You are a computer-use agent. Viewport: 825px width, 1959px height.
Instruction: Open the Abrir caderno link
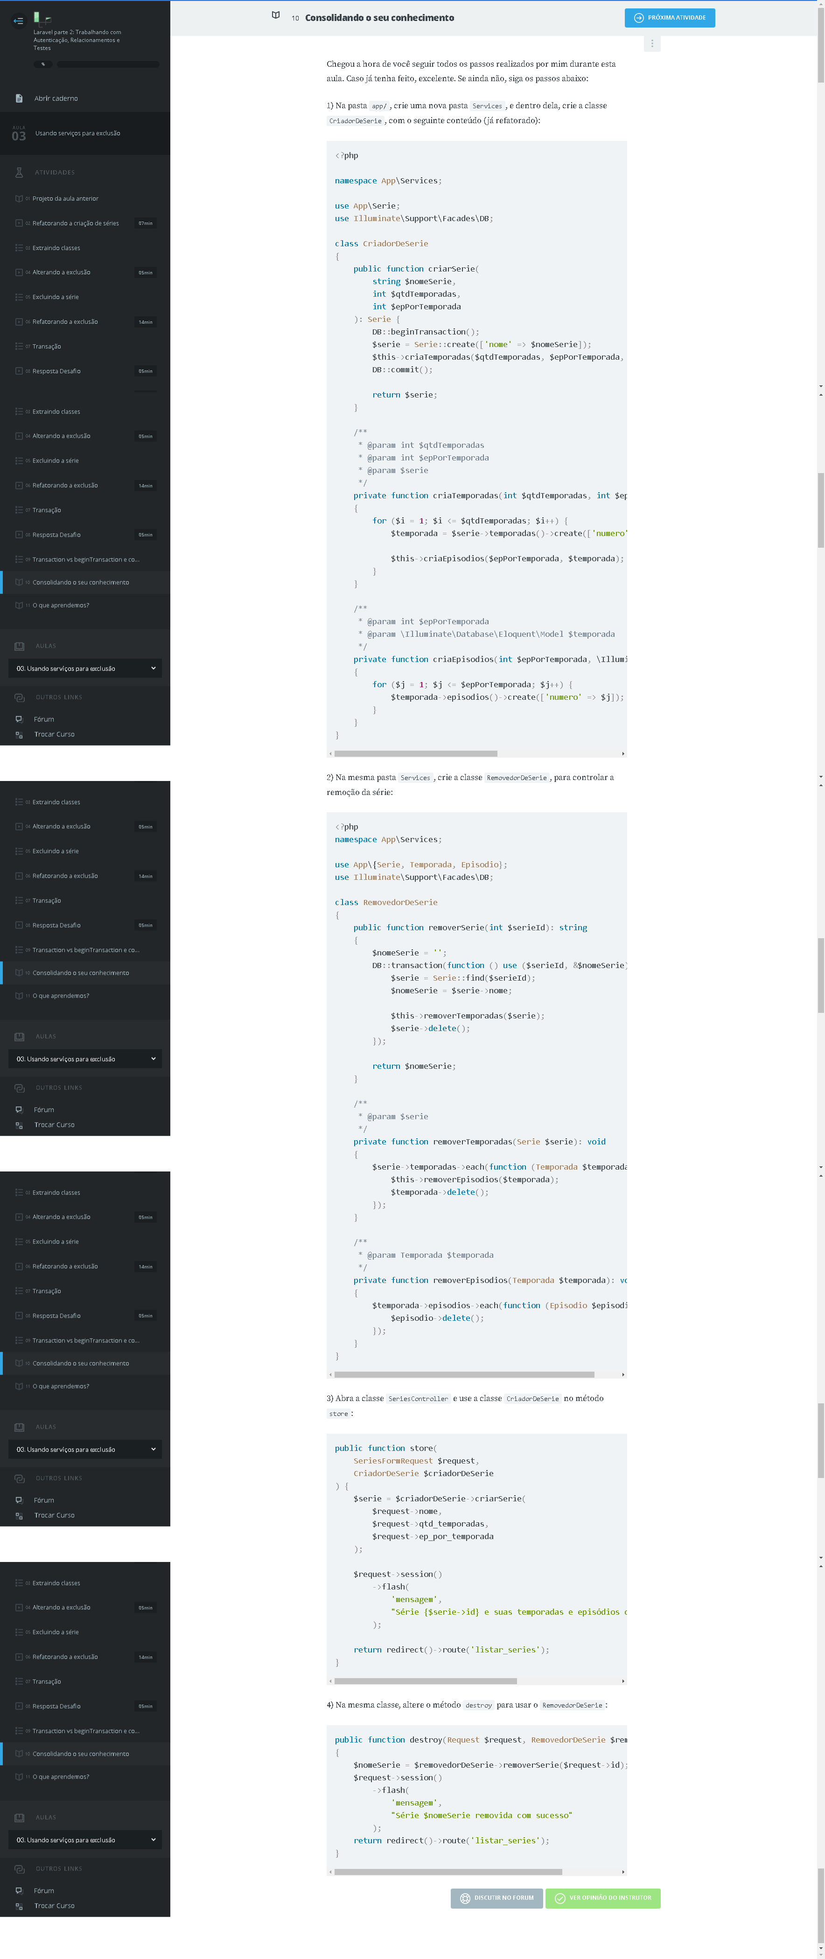click(x=56, y=98)
